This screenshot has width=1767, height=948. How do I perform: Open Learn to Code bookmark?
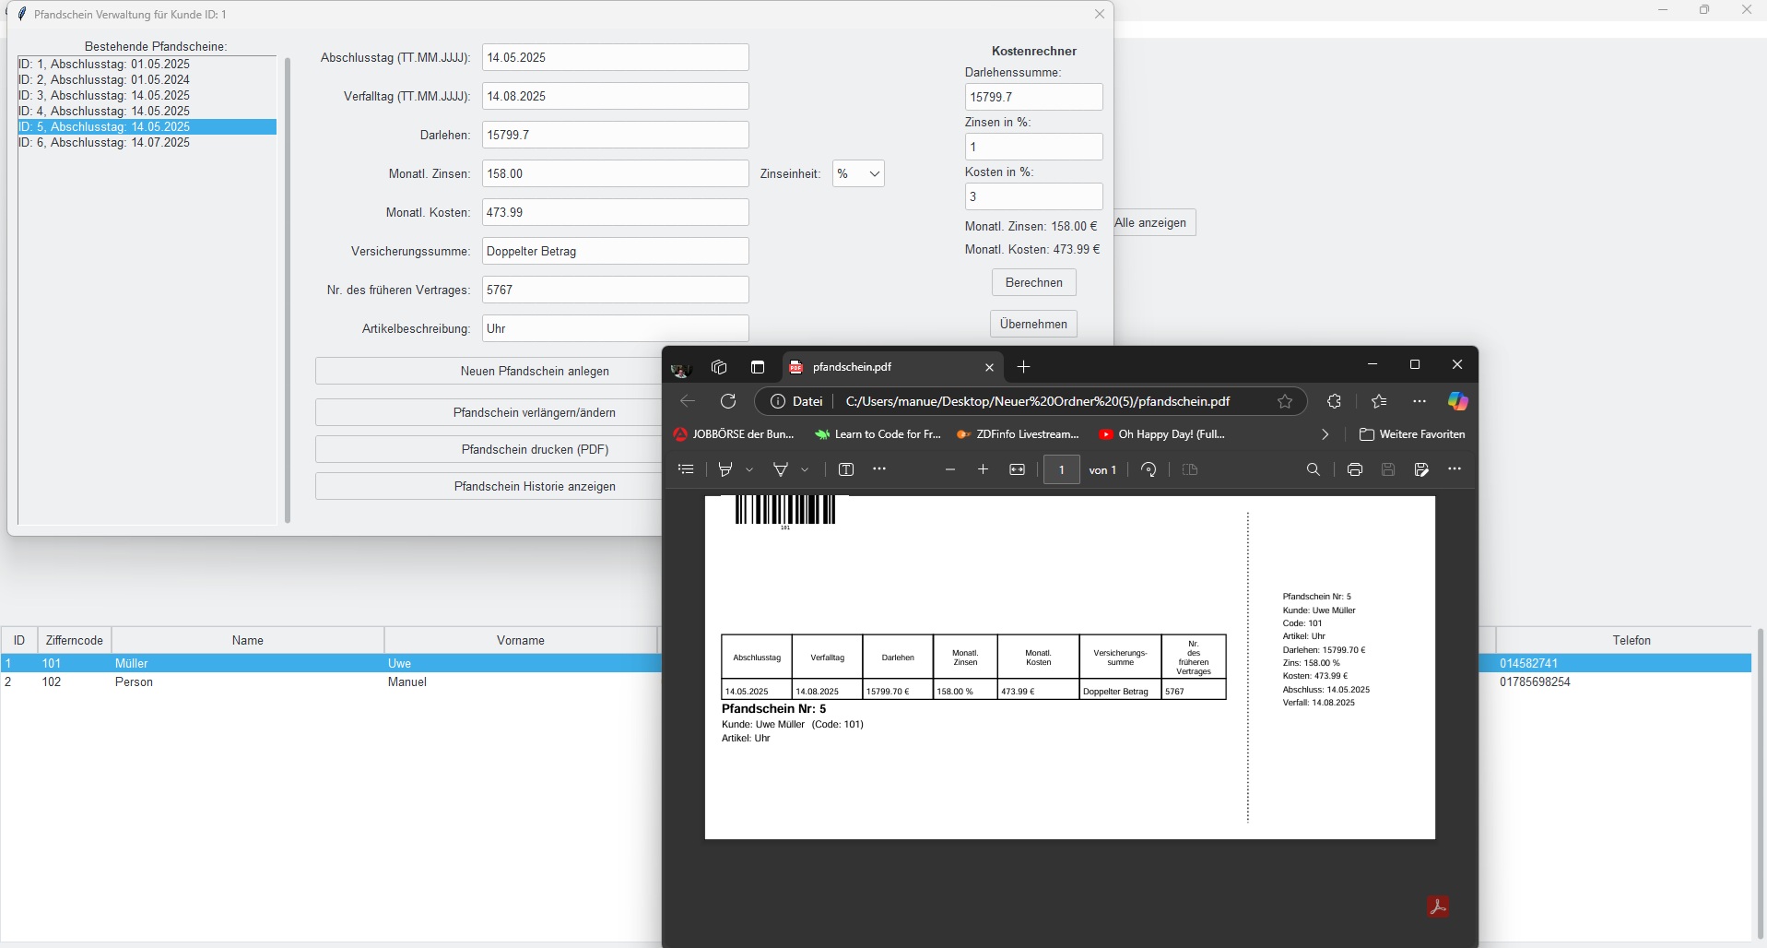878,434
